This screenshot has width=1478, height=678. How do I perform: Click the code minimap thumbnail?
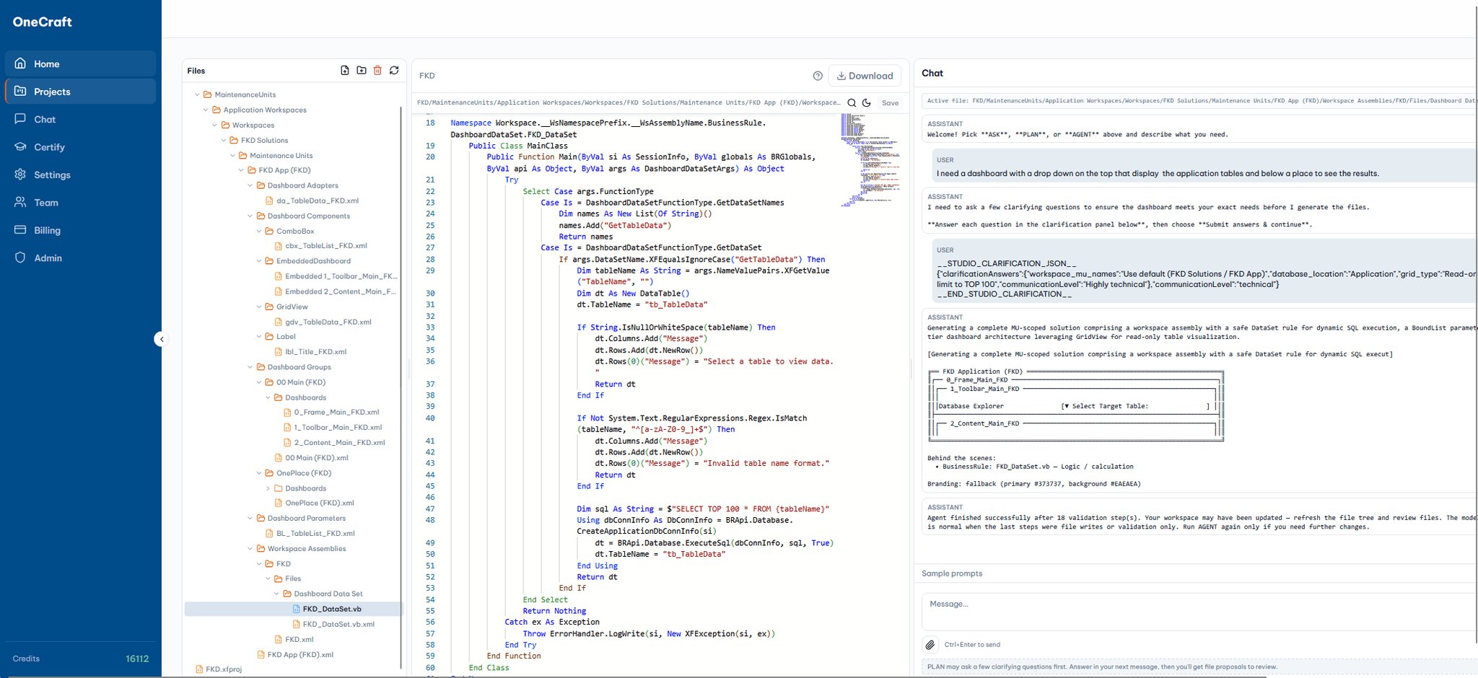(x=870, y=160)
